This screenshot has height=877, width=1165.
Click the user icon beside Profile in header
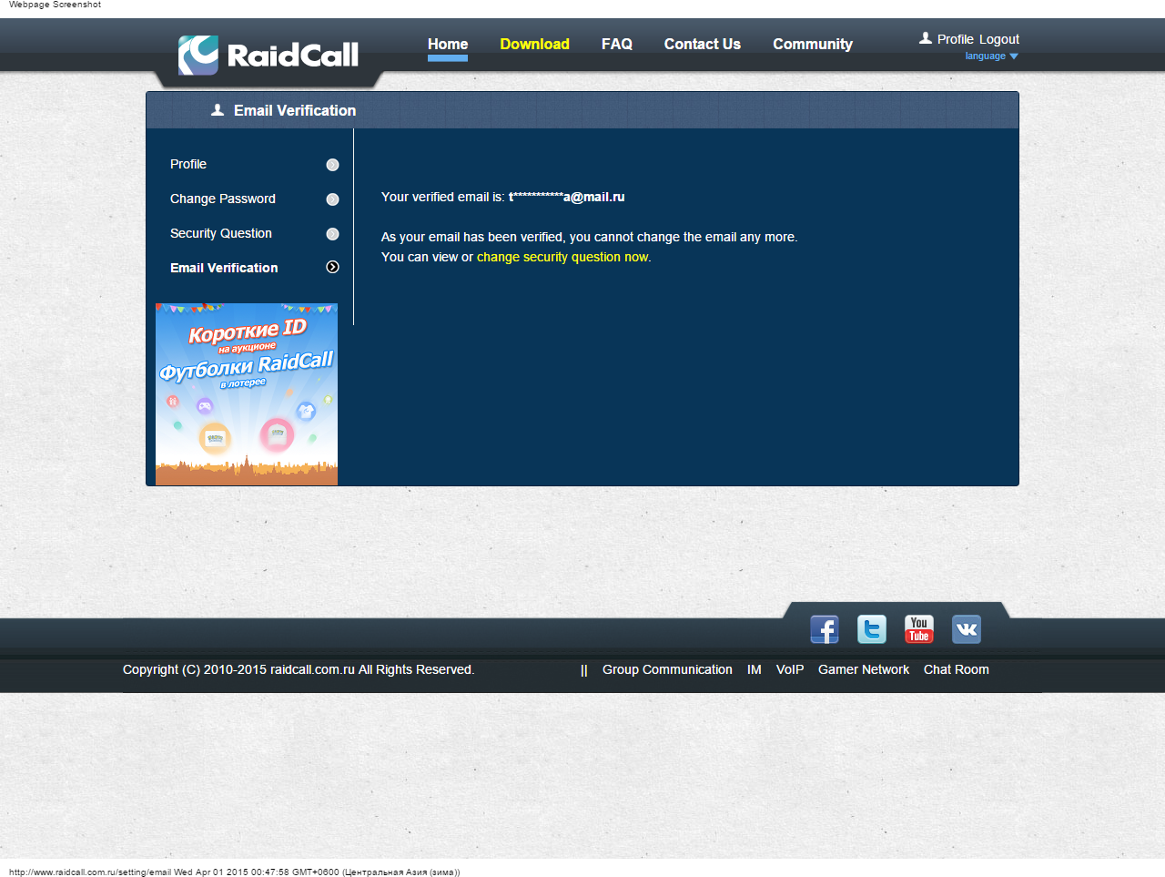click(926, 38)
